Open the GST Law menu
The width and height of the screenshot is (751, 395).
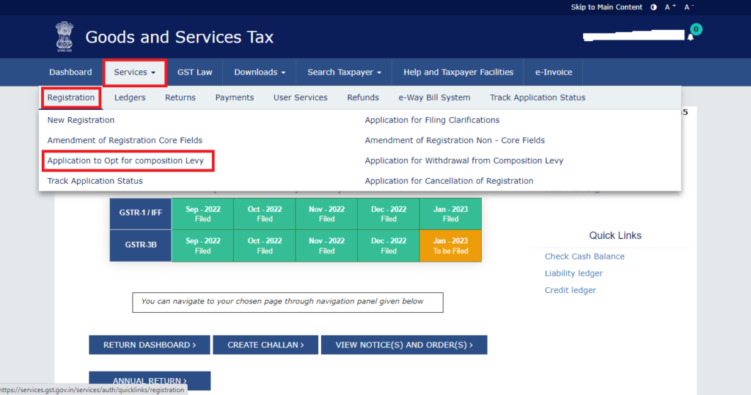pyautogui.click(x=194, y=73)
